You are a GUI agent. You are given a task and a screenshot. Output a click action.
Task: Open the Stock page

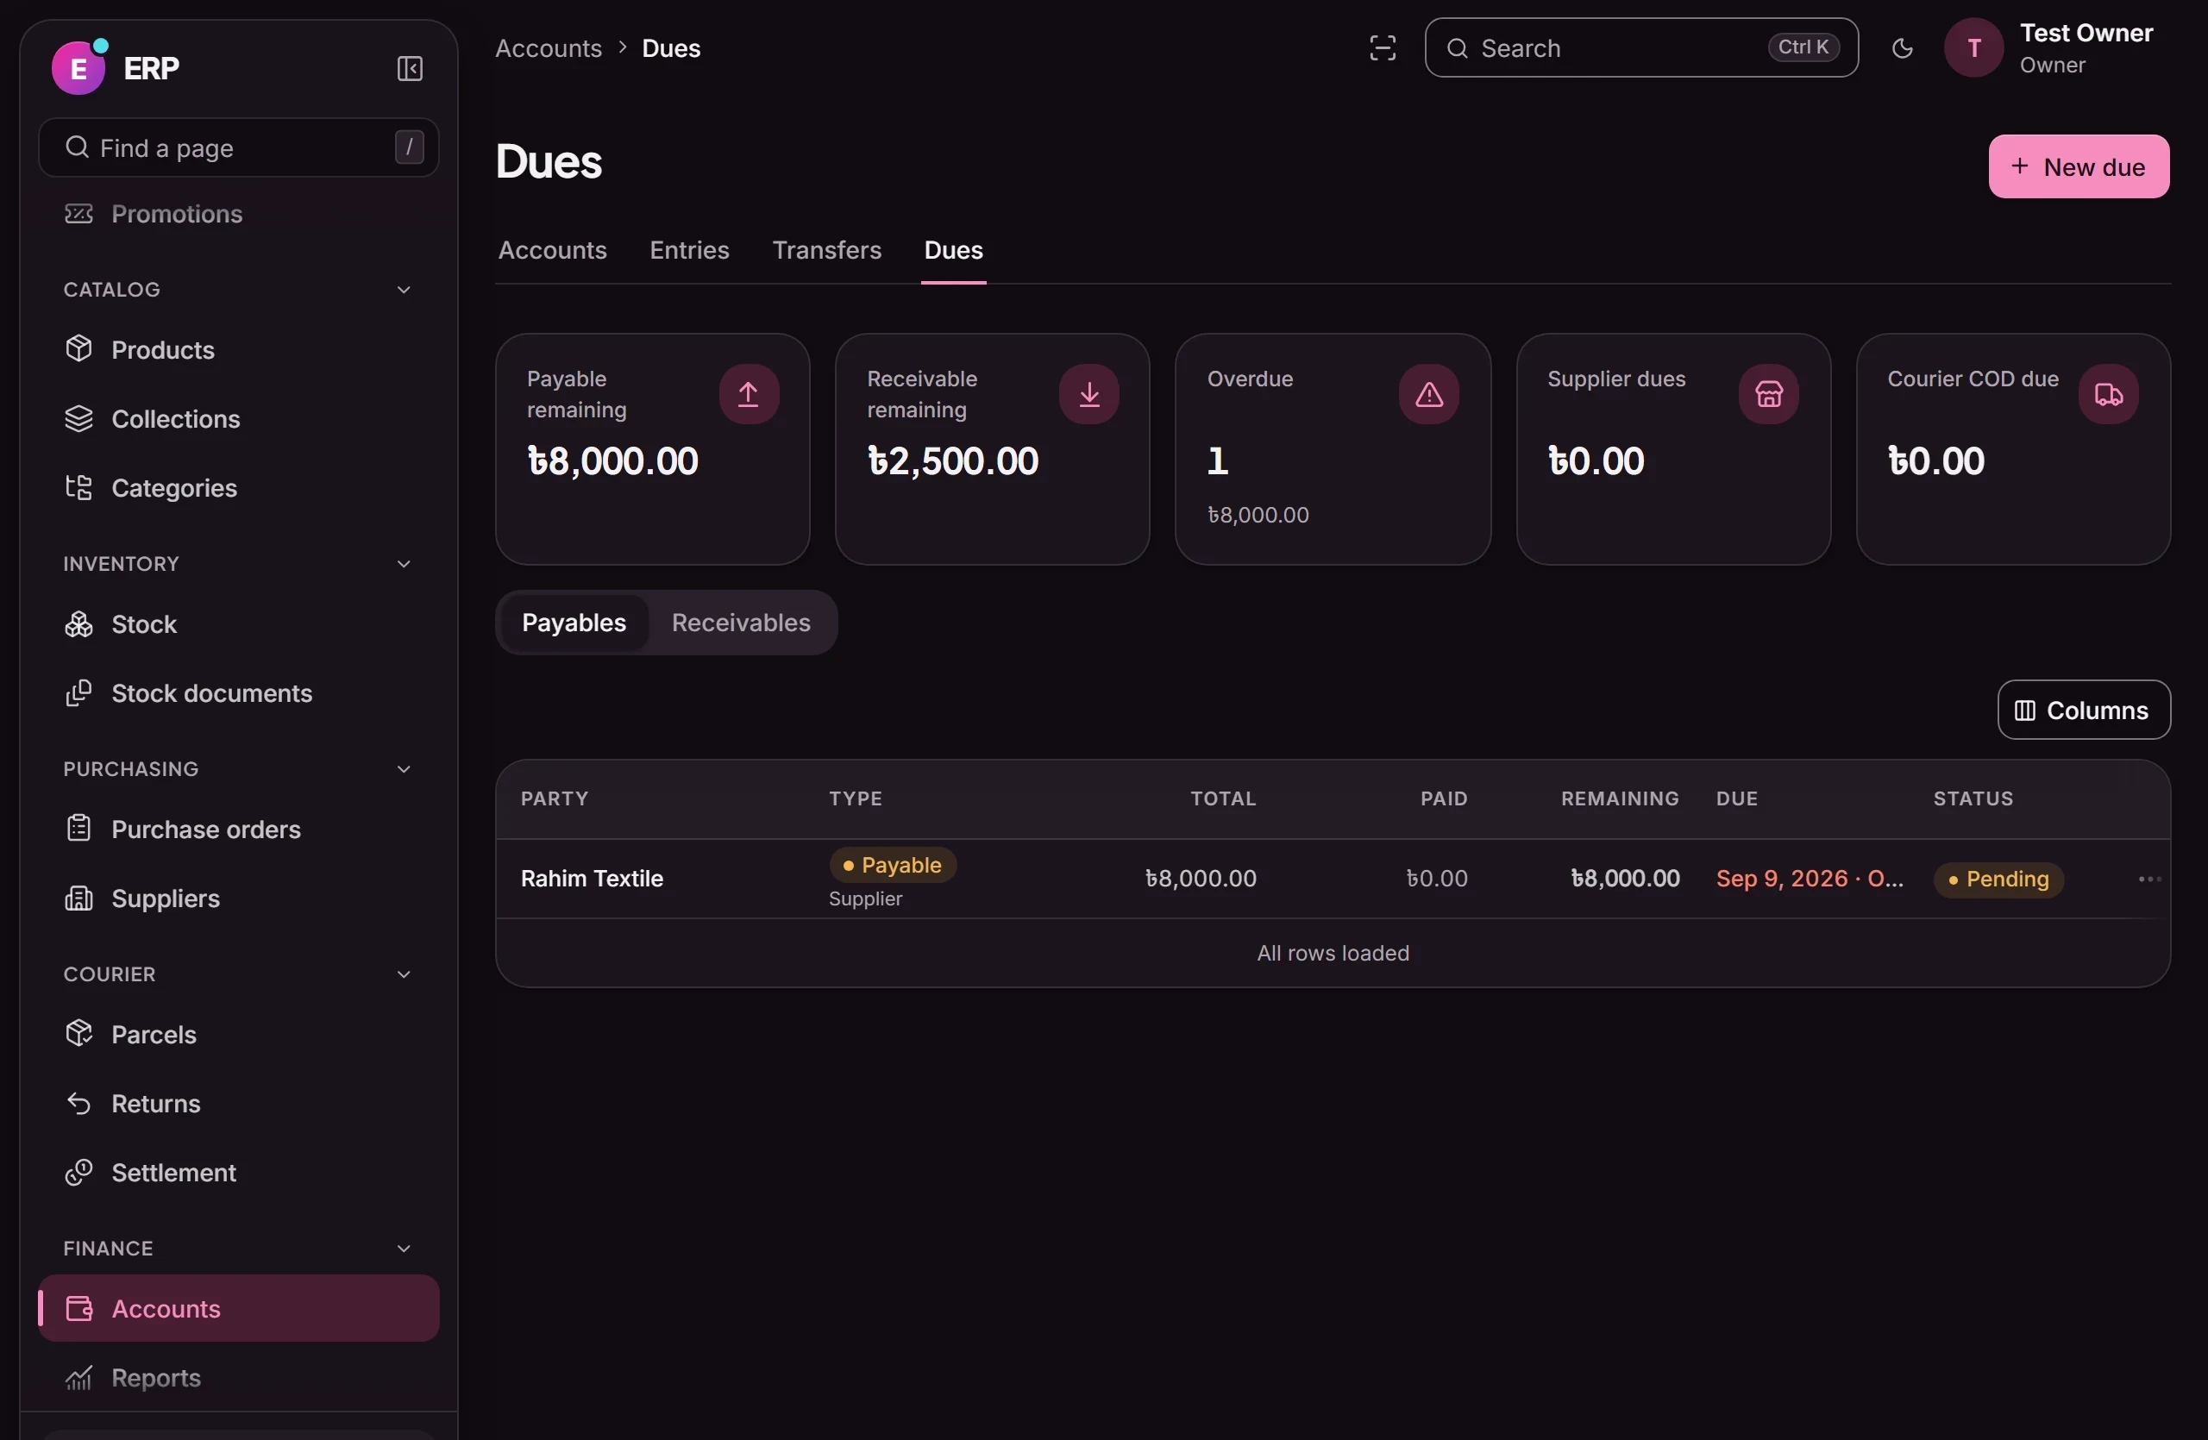pos(238,624)
